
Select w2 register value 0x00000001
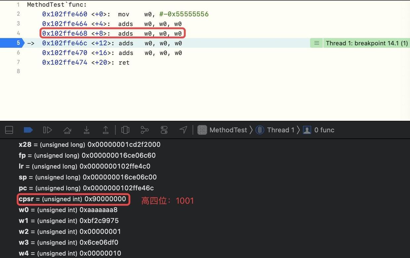100,232
